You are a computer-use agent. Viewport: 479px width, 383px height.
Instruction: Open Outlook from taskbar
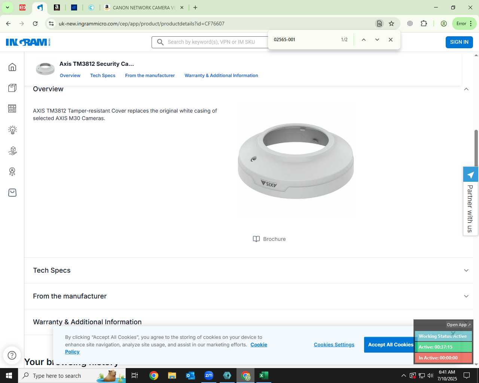point(190,376)
